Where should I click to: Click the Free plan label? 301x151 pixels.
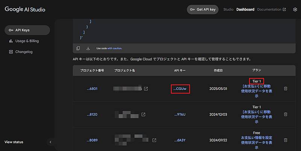pos(257,133)
